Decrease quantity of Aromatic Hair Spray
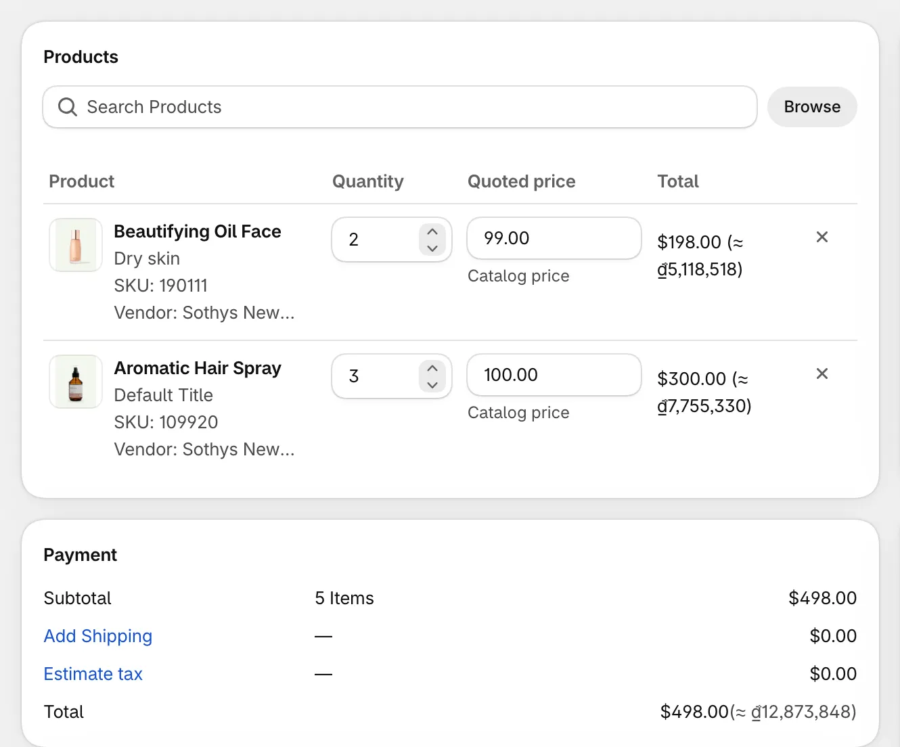900x747 pixels. (x=432, y=385)
